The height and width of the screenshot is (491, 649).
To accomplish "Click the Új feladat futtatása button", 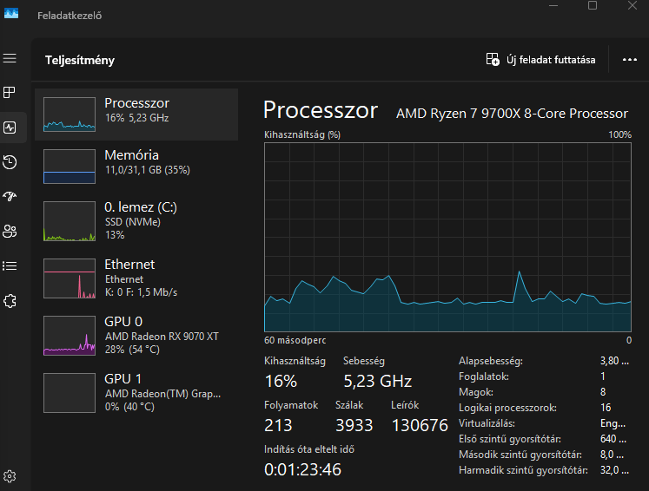I will coord(540,60).
